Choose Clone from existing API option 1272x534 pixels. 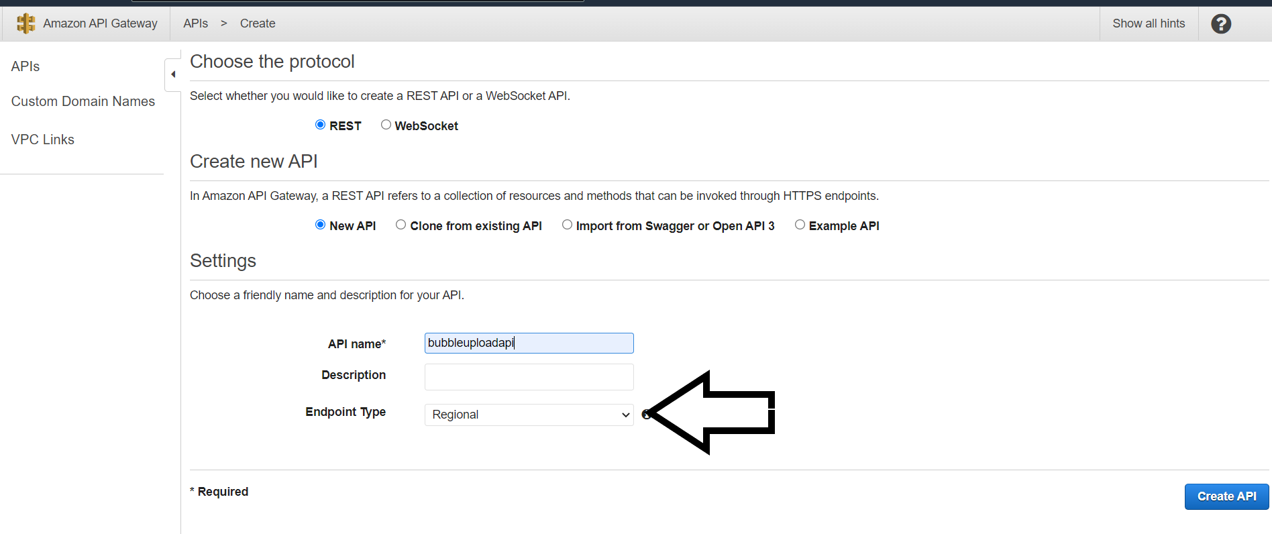pyautogui.click(x=401, y=225)
